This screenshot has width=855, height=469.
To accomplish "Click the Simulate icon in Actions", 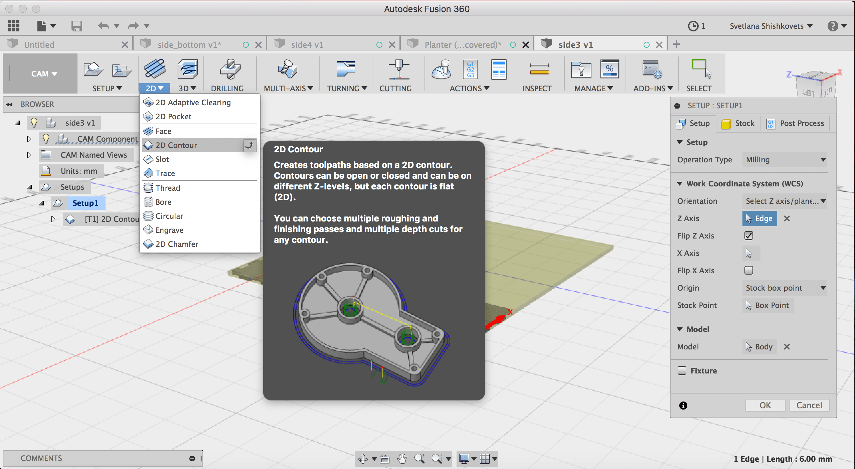I will coord(441,69).
